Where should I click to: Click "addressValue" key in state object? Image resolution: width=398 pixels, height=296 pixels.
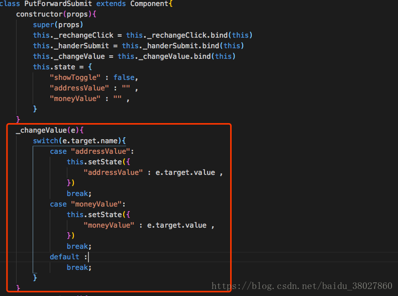[x=79, y=88]
